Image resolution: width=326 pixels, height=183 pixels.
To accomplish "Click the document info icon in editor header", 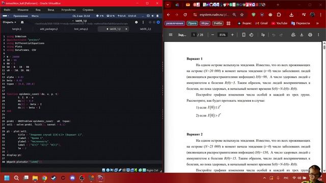I will (x=136, y=22).
